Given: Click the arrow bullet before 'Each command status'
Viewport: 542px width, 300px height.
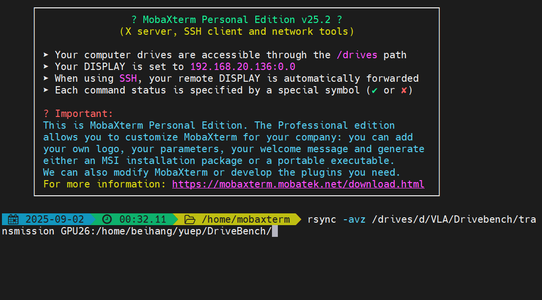Looking at the screenshot, I should [x=46, y=90].
